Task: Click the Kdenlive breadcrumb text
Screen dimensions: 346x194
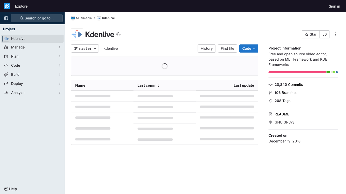Action: point(108,18)
